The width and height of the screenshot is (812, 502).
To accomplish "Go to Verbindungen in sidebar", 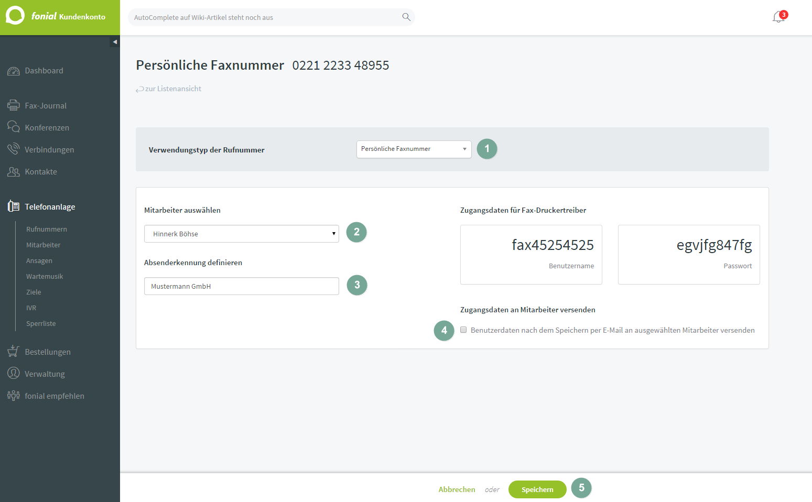I will point(49,150).
